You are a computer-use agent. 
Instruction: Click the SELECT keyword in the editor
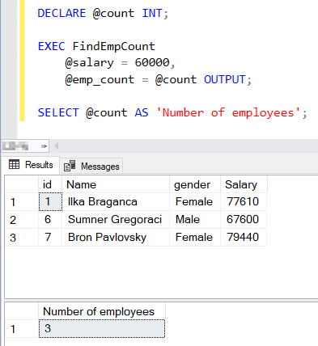point(58,112)
